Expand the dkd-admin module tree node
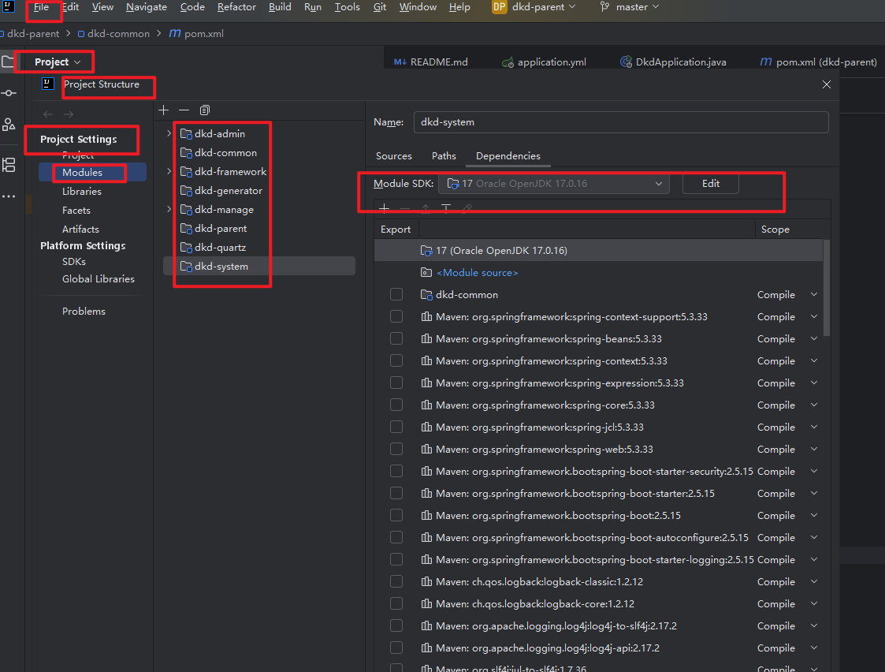 click(169, 134)
